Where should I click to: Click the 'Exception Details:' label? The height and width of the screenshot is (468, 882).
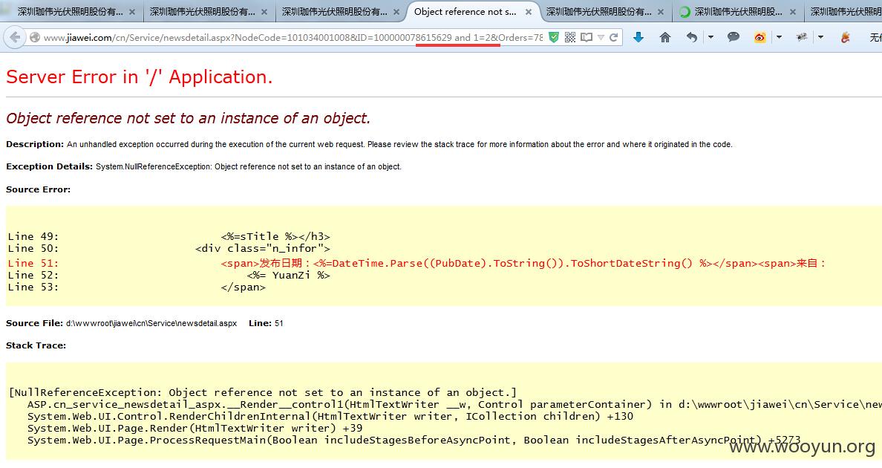click(x=49, y=166)
